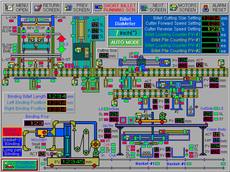The height and width of the screenshot is (172, 230).
Task: Click the ALARM RESET siren icon
Action: tap(206, 8)
